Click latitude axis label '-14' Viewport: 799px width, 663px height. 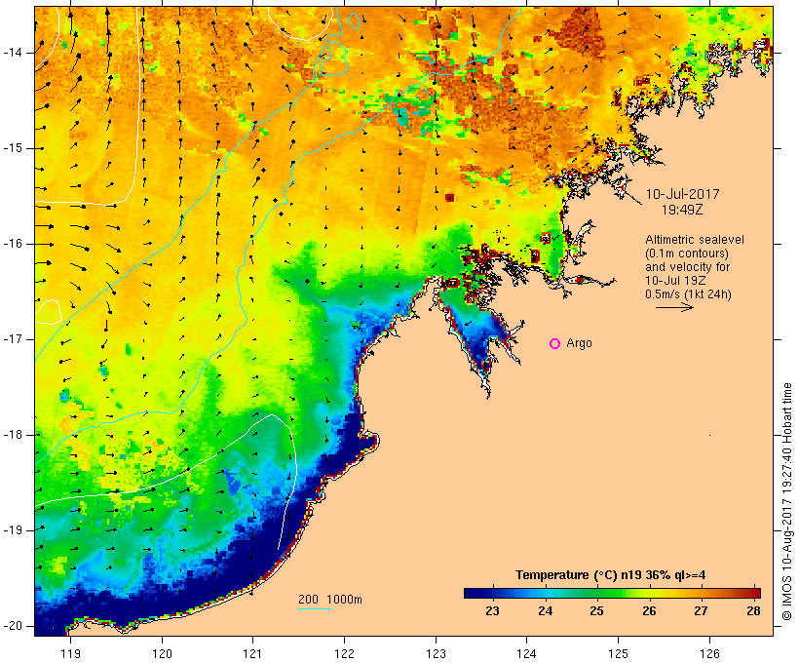click(12, 53)
